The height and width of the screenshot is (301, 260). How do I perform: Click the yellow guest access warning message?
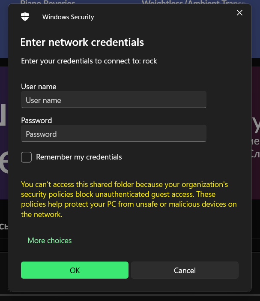point(129,199)
